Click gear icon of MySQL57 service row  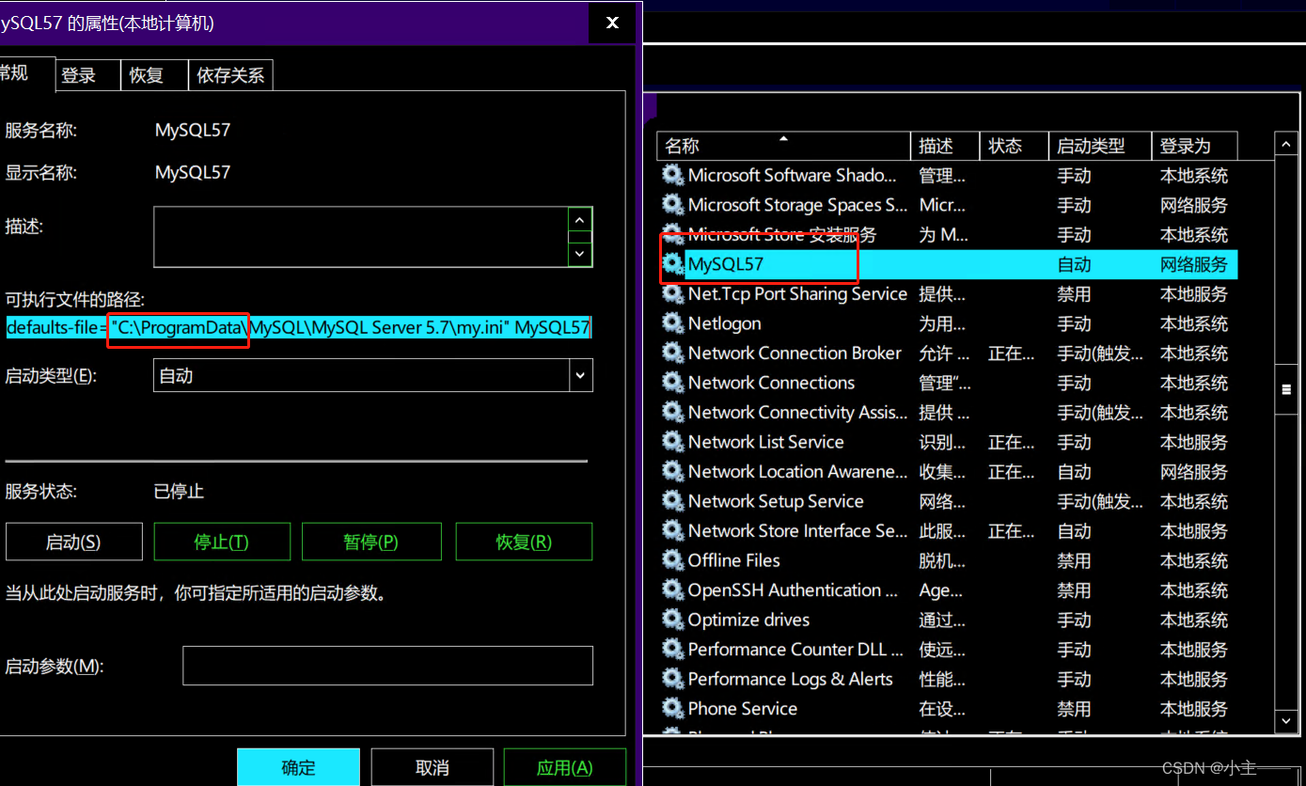click(672, 264)
